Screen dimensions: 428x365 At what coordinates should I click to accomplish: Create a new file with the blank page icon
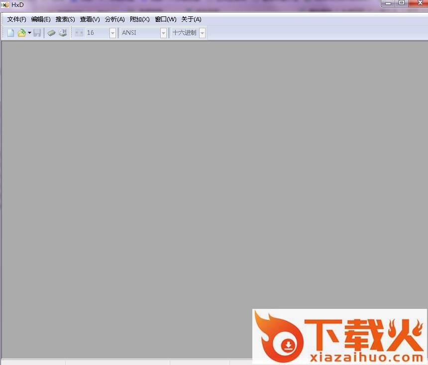click(10, 33)
